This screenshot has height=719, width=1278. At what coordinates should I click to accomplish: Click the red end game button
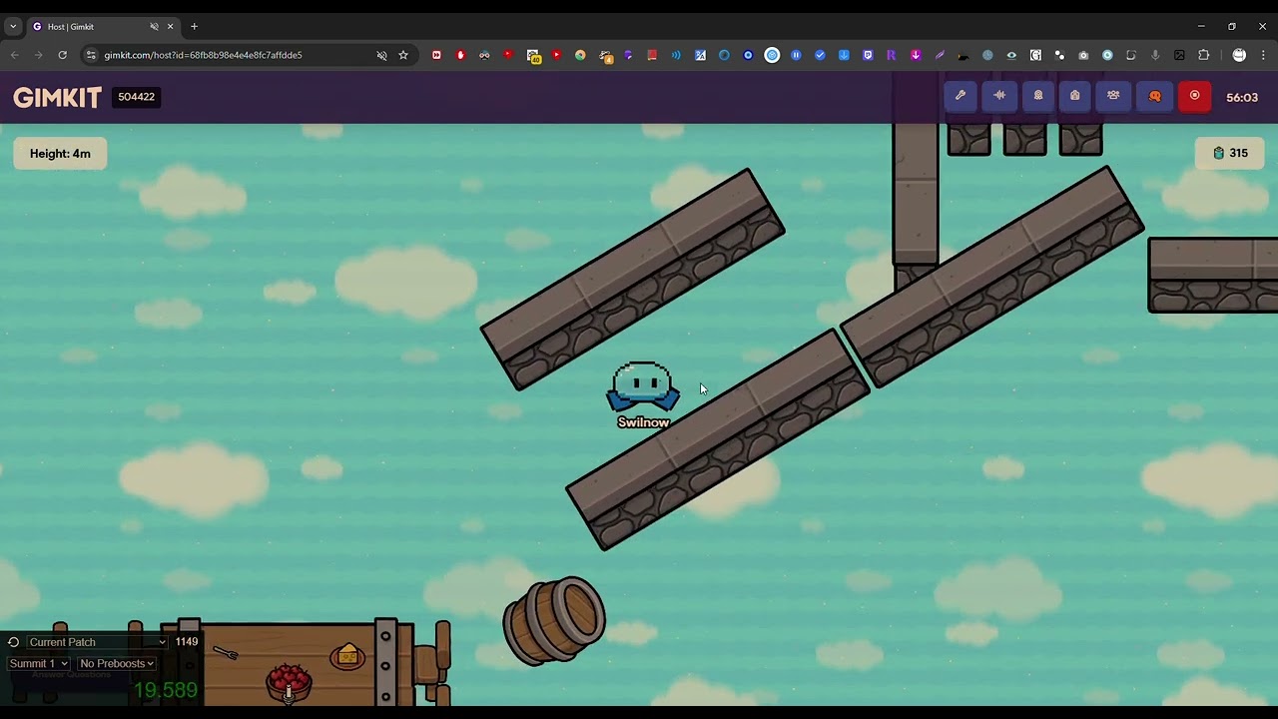1194,96
